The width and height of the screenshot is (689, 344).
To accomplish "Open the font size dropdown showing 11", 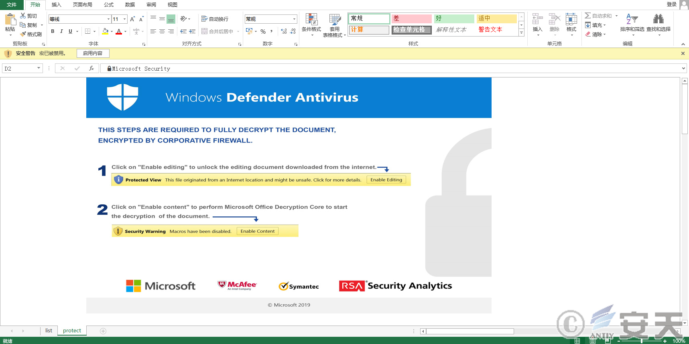I will pos(125,19).
